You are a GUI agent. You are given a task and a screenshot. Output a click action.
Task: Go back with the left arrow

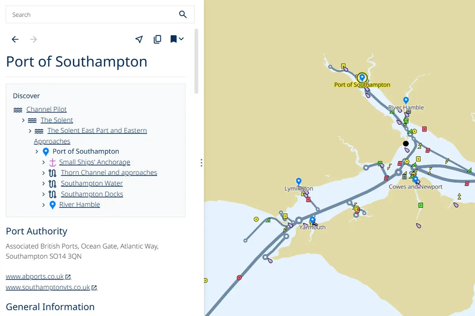[x=15, y=39]
